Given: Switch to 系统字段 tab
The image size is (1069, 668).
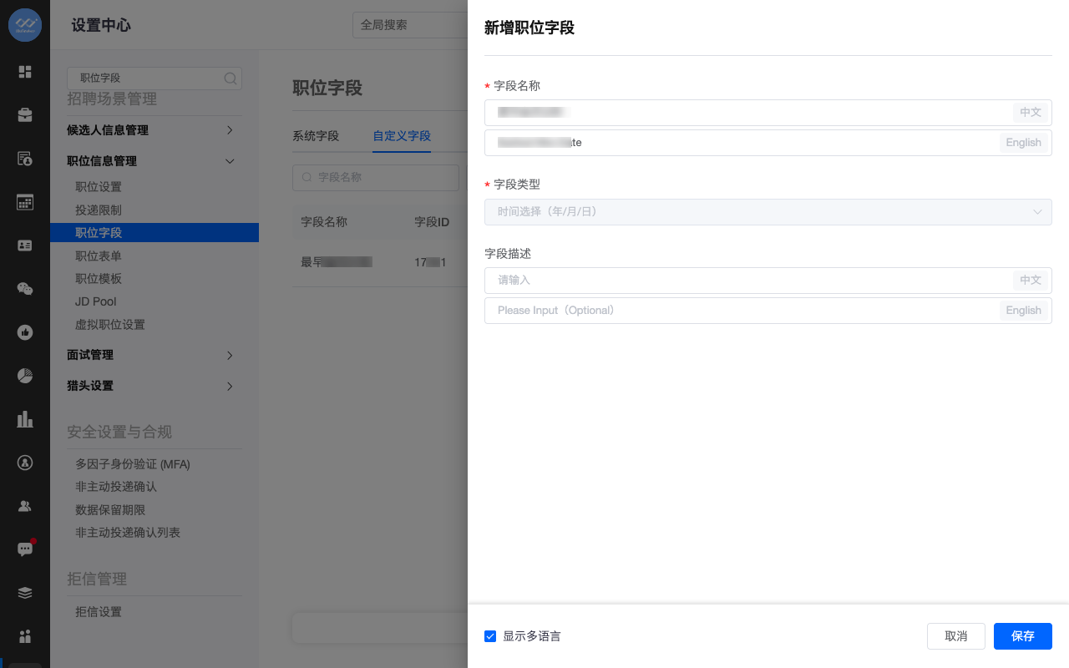Looking at the screenshot, I should point(316,136).
